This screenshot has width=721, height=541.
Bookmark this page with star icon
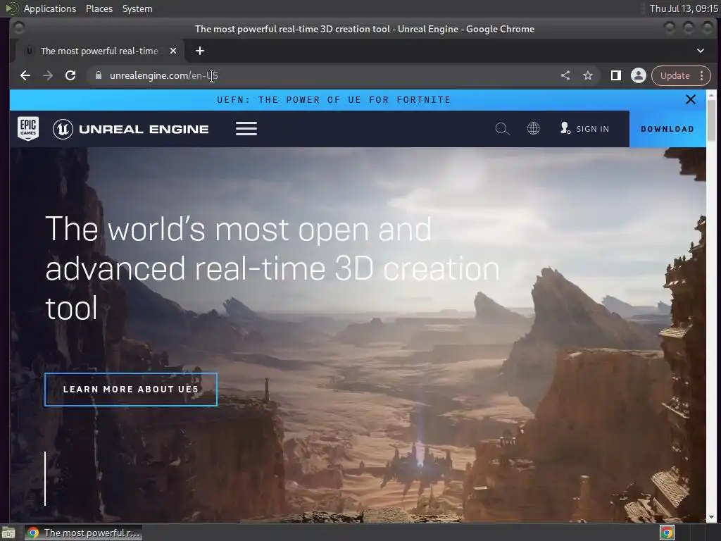click(588, 75)
